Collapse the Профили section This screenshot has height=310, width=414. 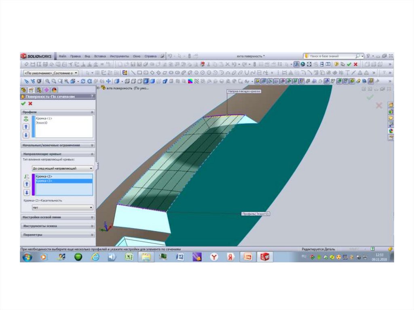point(92,112)
